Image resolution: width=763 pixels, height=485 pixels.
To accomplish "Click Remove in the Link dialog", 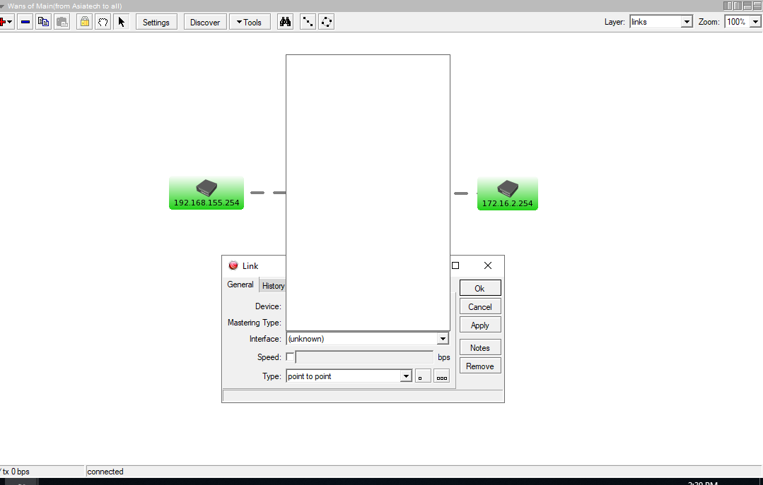I will (x=480, y=366).
